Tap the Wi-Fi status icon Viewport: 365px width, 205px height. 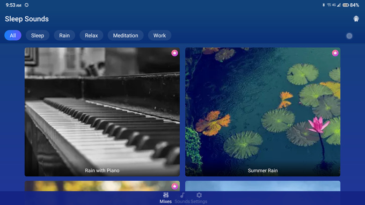329,5
